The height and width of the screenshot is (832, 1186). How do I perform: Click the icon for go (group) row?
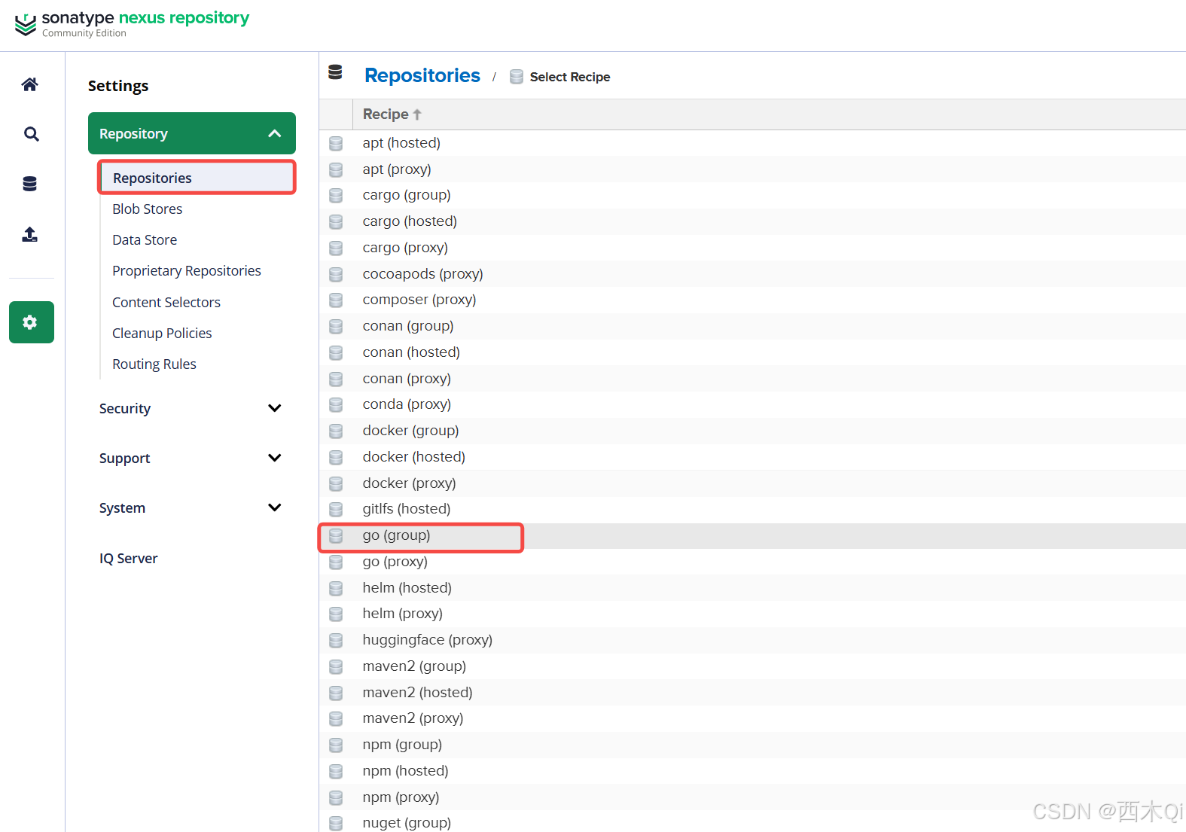click(x=336, y=535)
